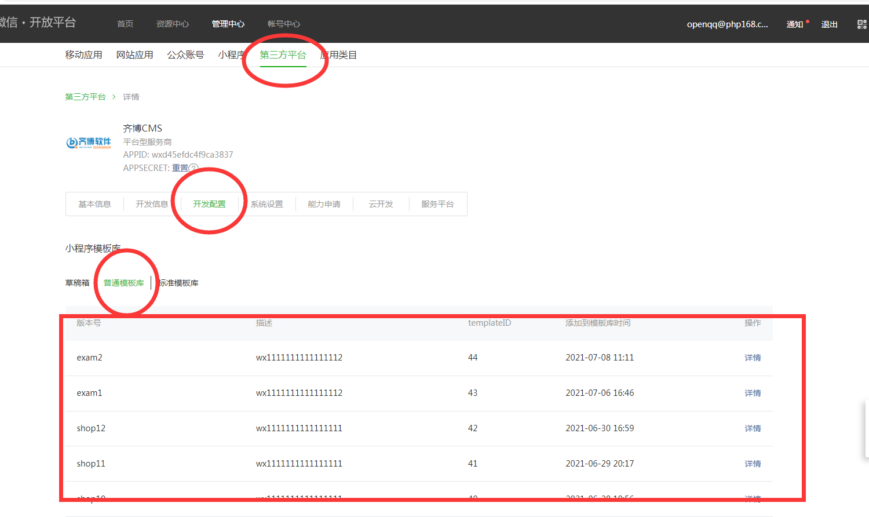Image resolution: width=869 pixels, height=517 pixels.
Task: Click 退出 to log out
Action: pos(829,24)
